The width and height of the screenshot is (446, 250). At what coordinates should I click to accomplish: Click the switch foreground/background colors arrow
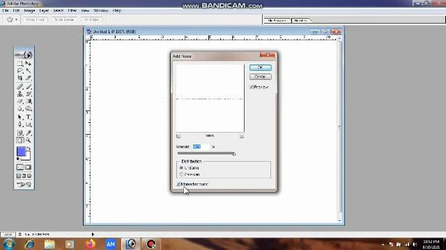pyautogui.click(x=29, y=148)
